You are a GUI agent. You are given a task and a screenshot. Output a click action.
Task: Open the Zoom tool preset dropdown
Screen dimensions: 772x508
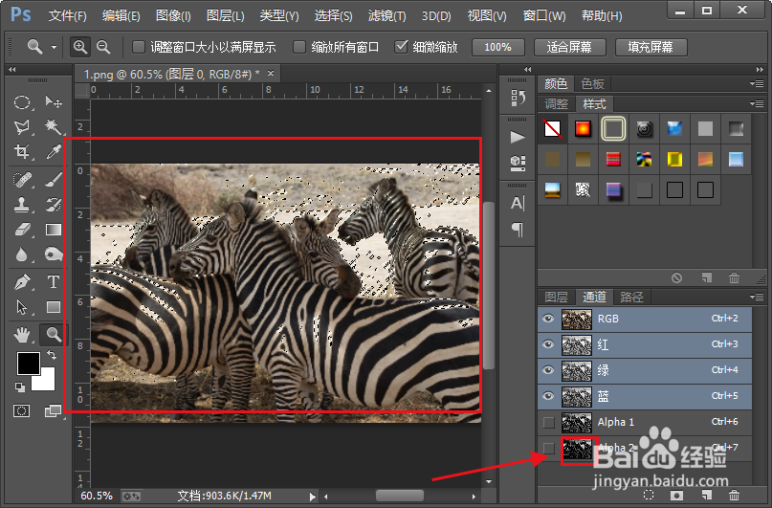point(54,47)
